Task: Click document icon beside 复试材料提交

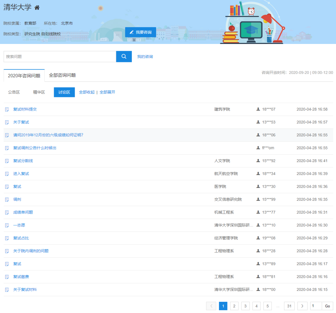Action: point(7,109)
